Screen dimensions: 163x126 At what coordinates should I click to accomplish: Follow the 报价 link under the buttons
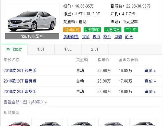click(x=86, y=37)
